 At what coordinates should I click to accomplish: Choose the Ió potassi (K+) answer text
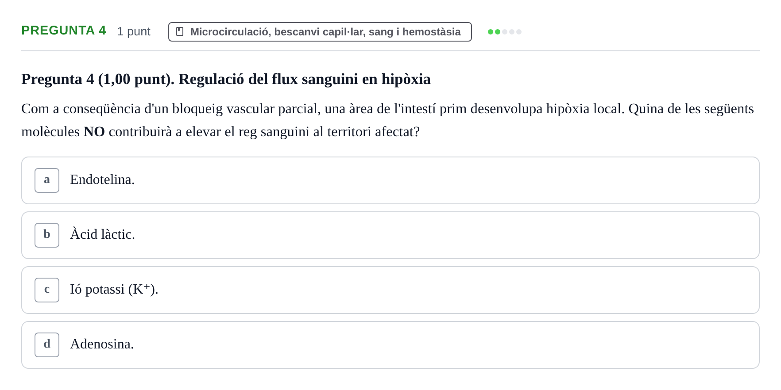click(x=114, y=289)
